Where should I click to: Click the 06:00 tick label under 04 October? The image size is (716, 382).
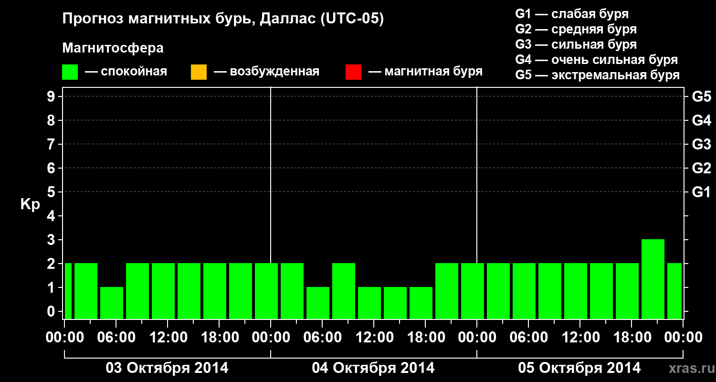322,338
